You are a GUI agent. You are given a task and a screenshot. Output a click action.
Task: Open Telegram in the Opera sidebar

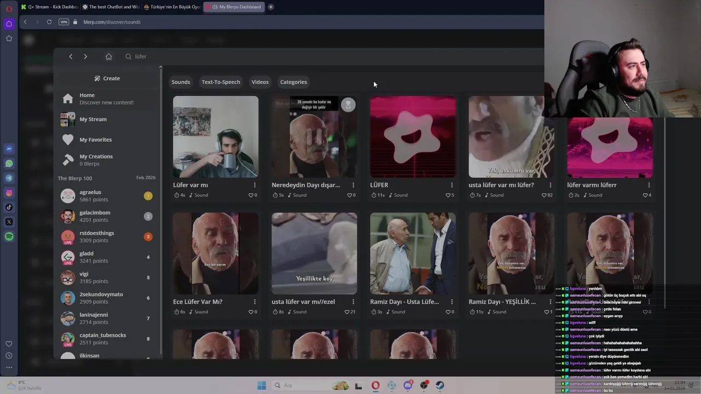click(x=9, y=178)
